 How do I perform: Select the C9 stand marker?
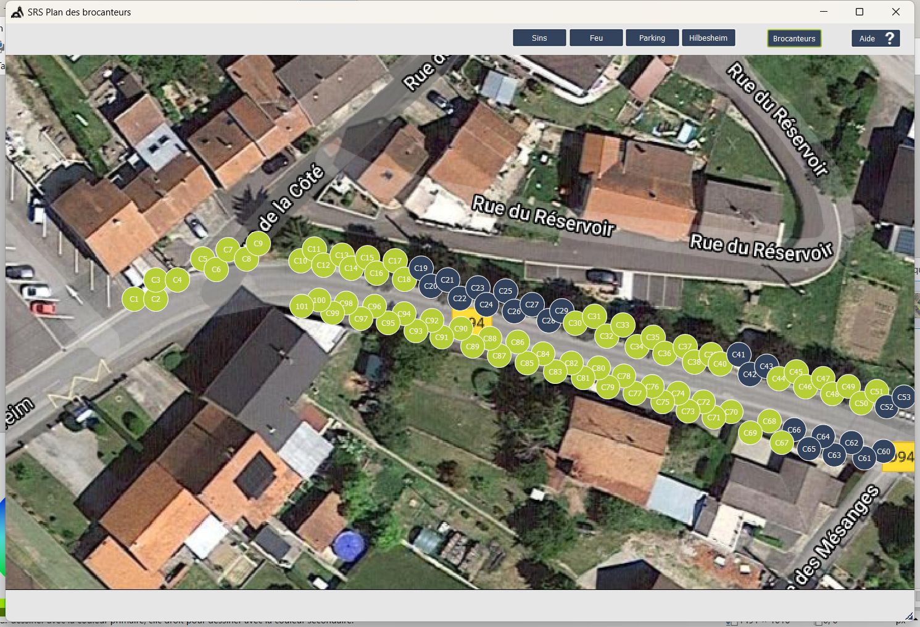pyautogui.click(x=258, y=244)
